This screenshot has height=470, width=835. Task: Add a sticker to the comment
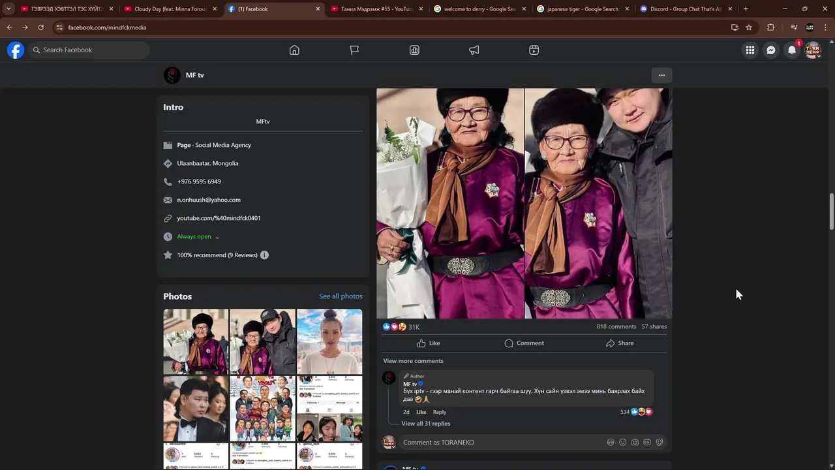pos(660,443)
